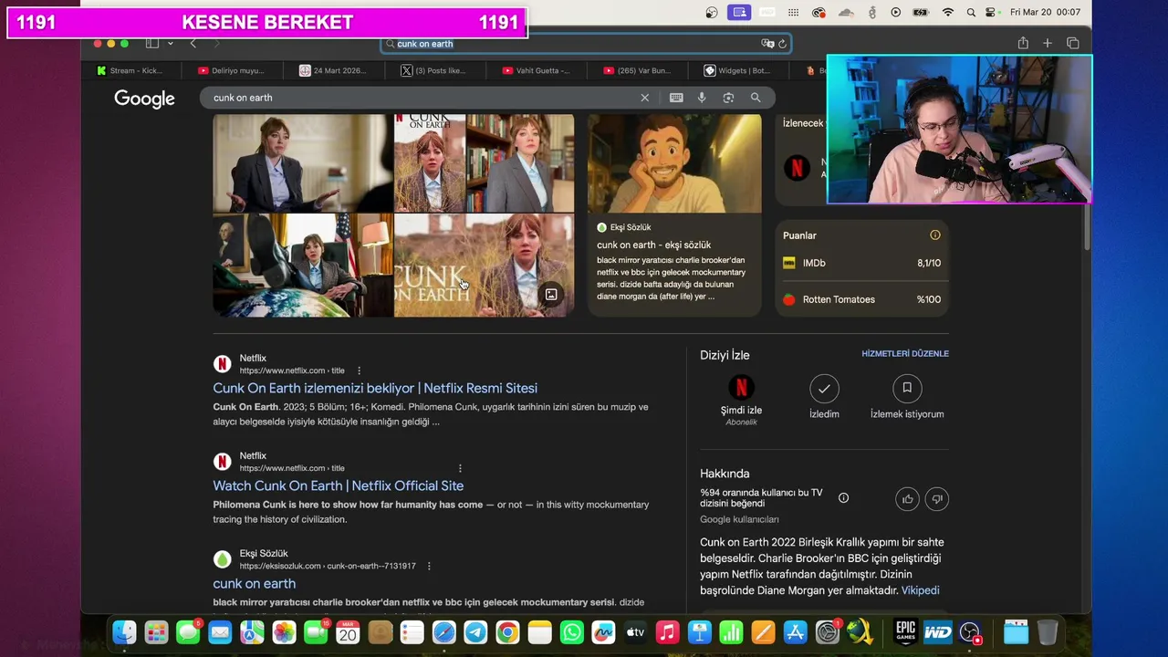Open the (3) Posts like favorite
This screenshot has height=657, width=1168.
433,70
